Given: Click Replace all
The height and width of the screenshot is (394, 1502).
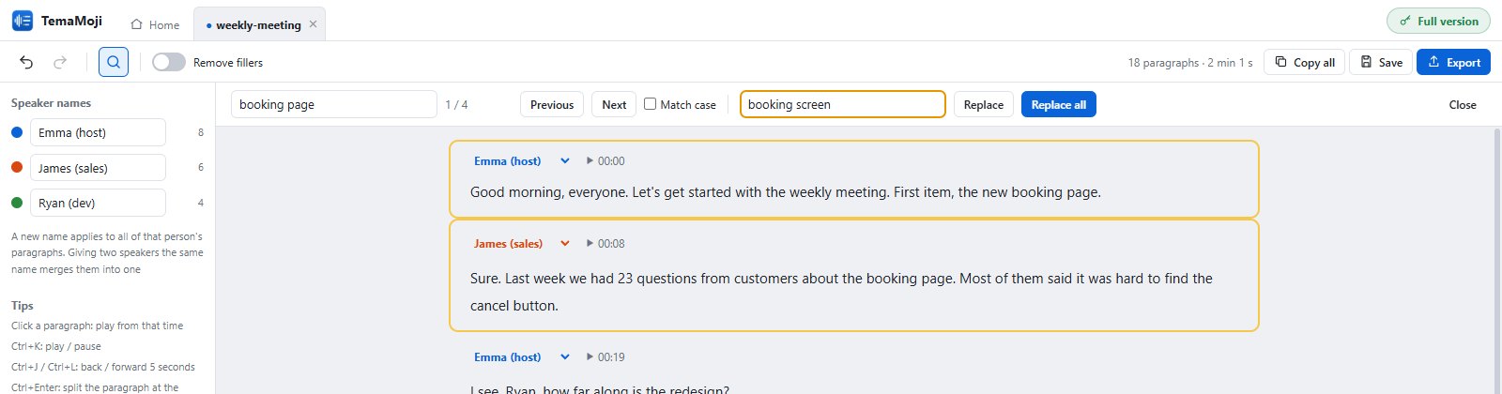Looking at the screenshot, I should tap(1059, 104).
